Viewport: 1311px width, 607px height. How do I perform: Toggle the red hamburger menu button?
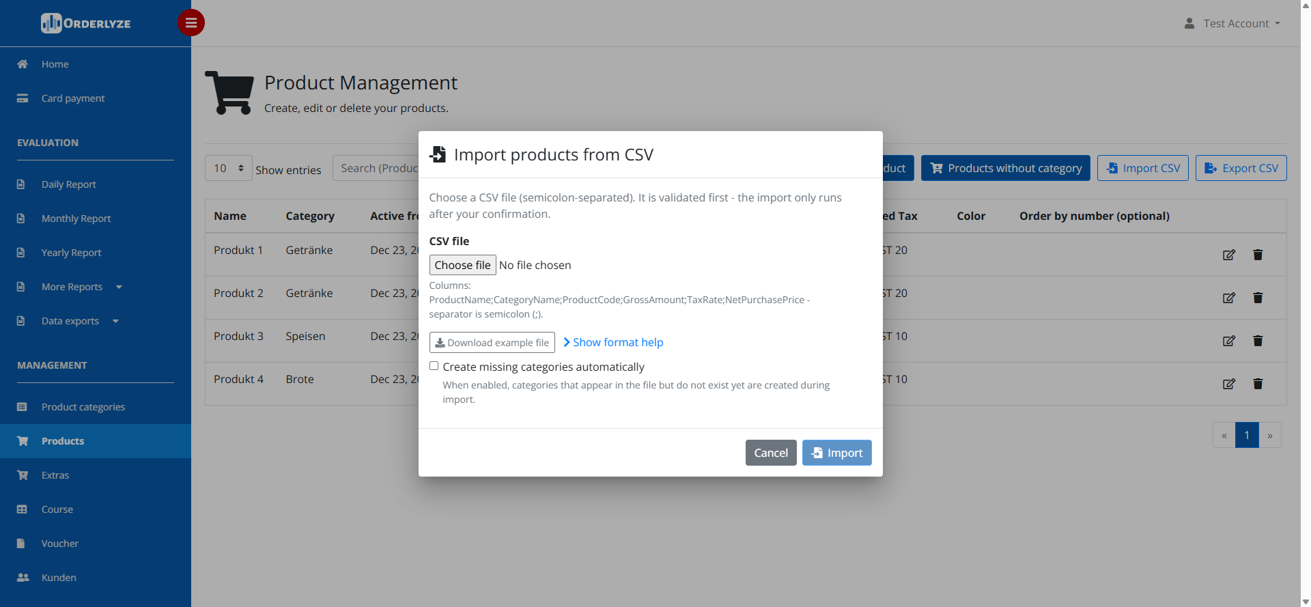191,23
